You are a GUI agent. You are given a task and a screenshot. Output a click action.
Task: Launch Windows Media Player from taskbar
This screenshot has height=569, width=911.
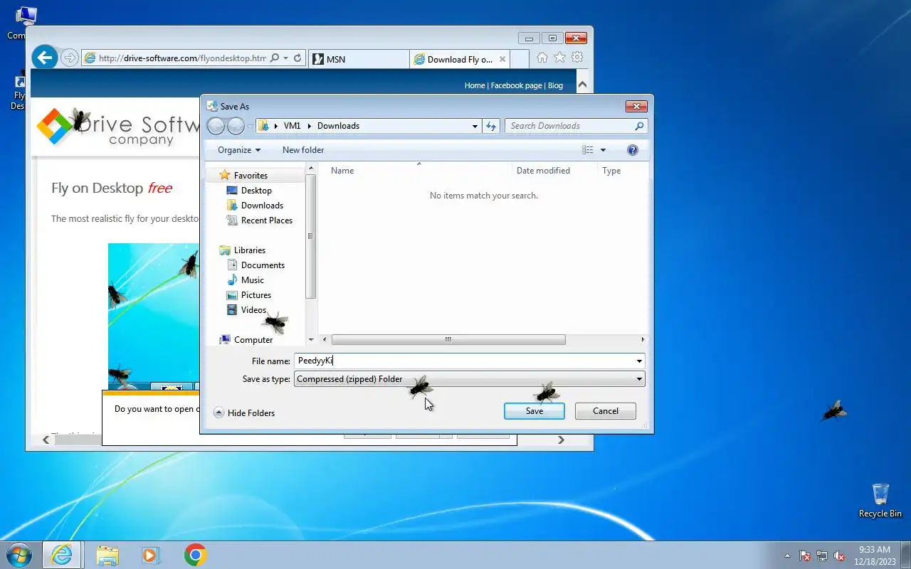[x=151, y=555]
